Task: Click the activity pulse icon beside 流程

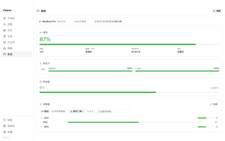Action: click(x=4, y=24)
